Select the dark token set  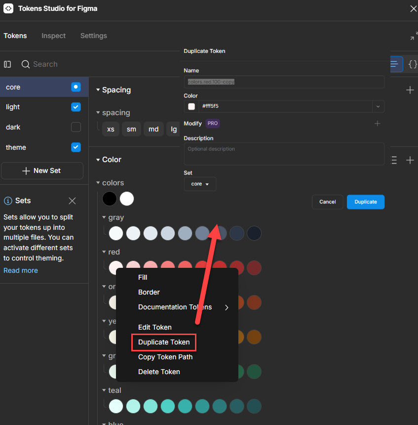pos(13,127)
